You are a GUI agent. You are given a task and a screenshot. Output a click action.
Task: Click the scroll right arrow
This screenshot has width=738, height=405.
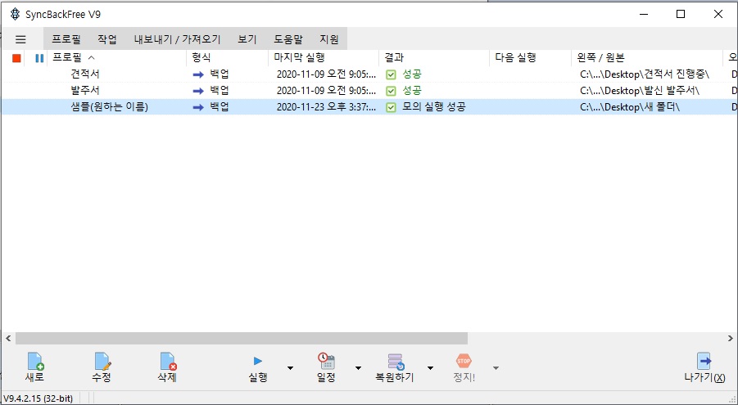coord(730,338)
